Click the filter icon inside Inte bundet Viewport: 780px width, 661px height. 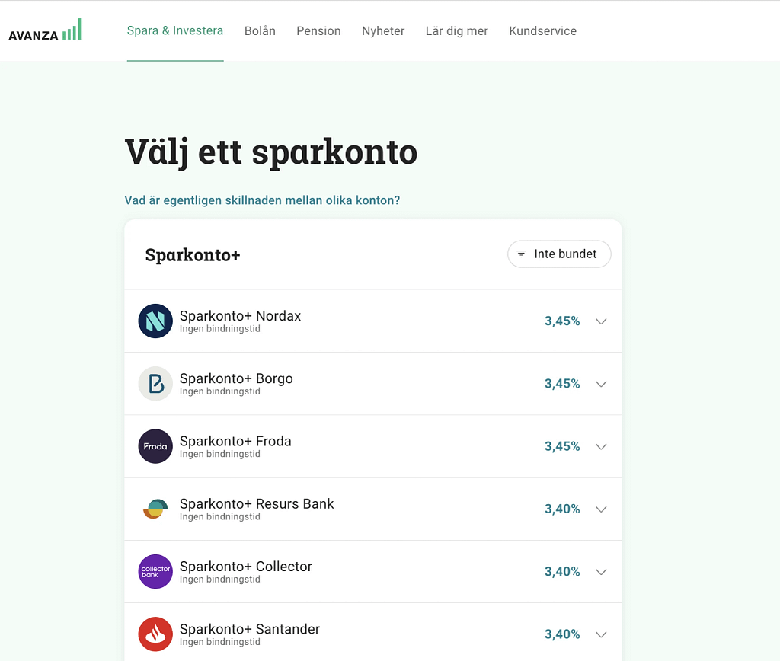(x=523, y=254)
